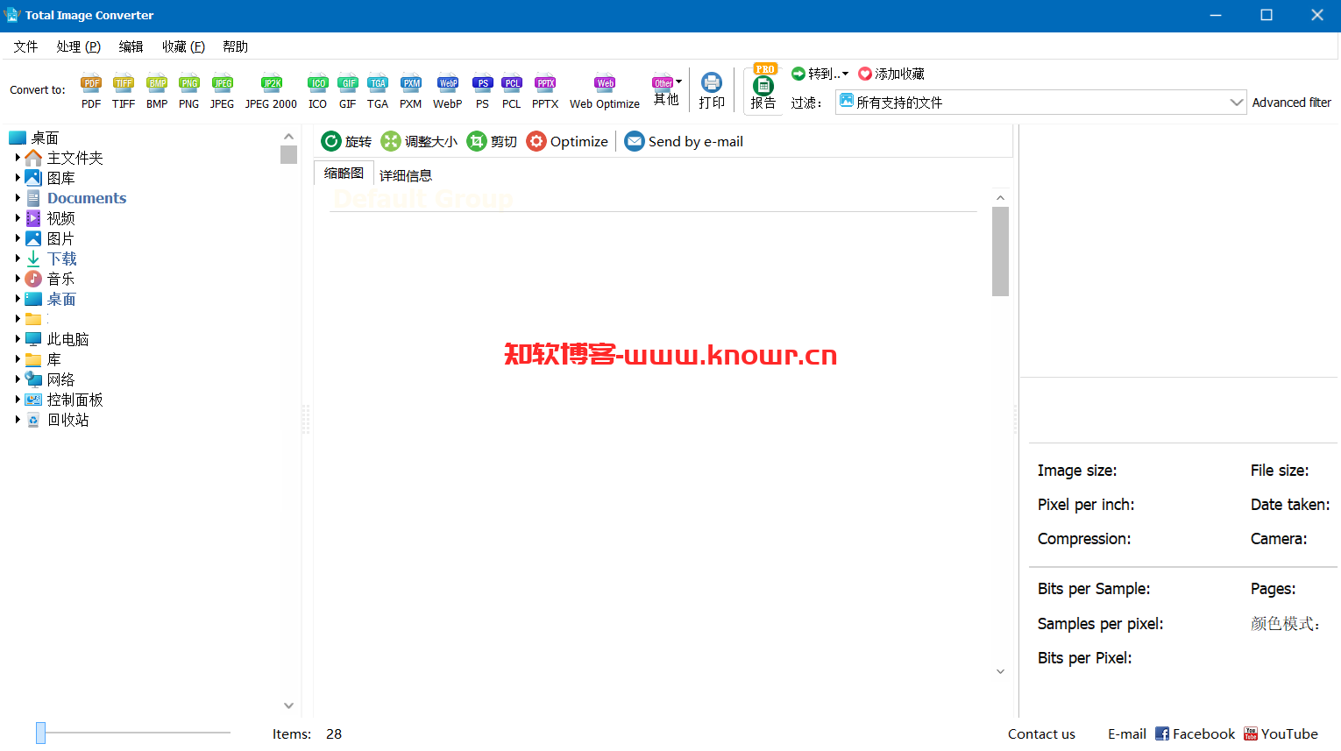This screenshot has width=1341, height=751.
Task: Expand the 主文件夹 tree node
Action: coord(18,158)
